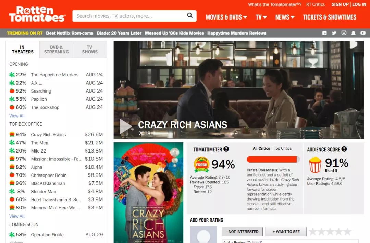Switch to the DVD & Streaming tab

point(57,50)
